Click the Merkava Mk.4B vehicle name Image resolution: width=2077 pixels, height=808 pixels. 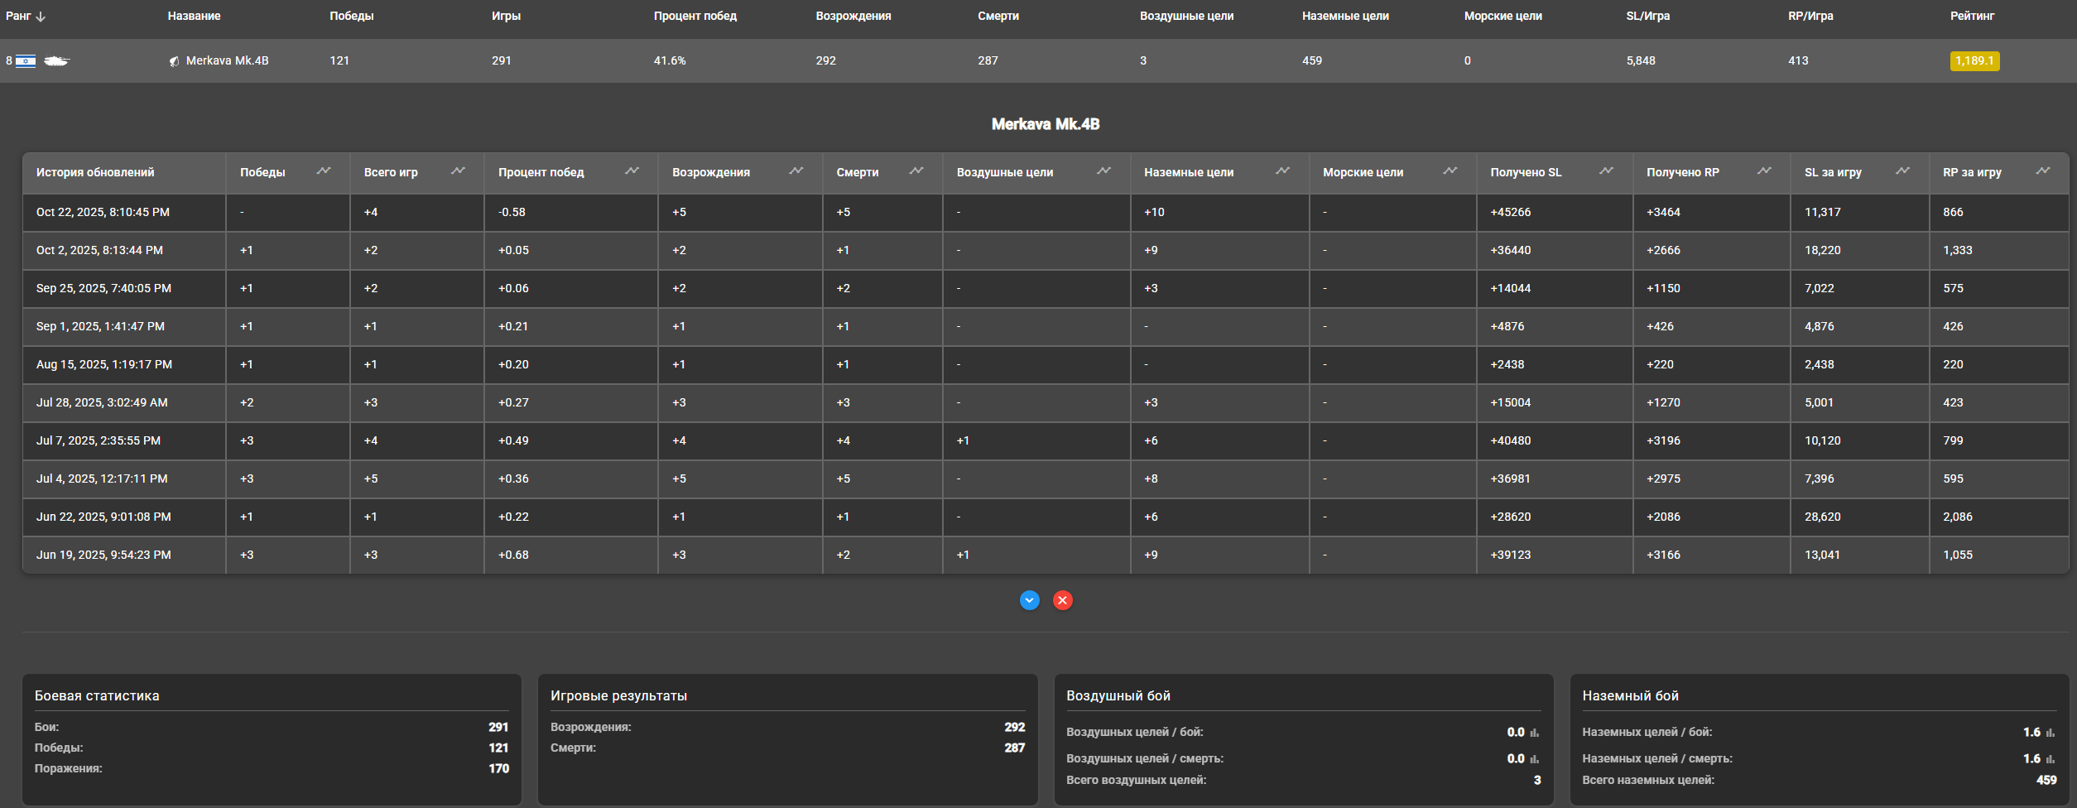click(x=227, y=61)
